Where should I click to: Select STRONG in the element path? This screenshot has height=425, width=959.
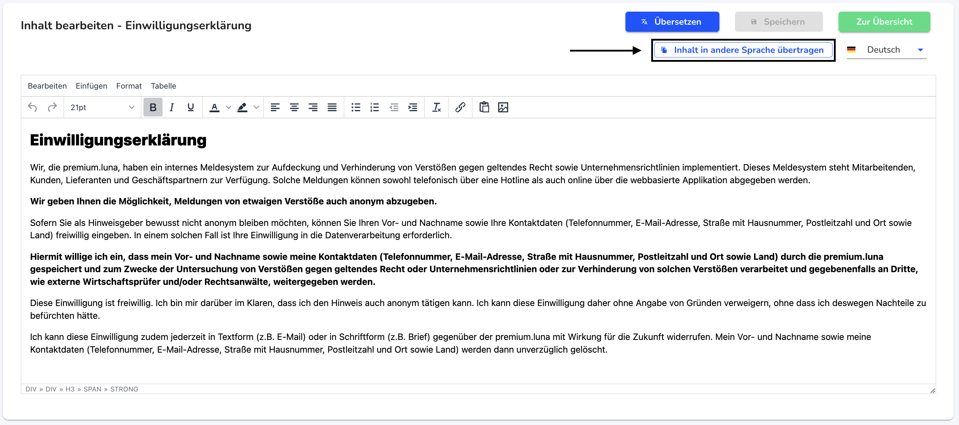coord(124,389)
